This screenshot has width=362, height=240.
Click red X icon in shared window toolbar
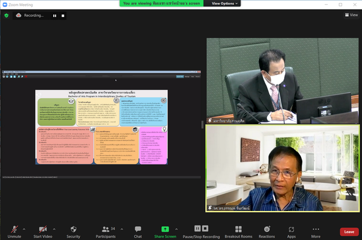tap(26, 77)
